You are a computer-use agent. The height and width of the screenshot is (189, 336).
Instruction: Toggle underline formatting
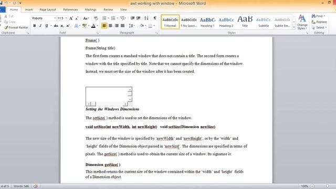coord(47,26)
